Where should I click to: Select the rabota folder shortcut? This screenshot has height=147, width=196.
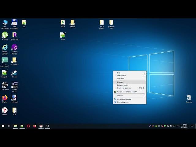[x=73, y=23]
